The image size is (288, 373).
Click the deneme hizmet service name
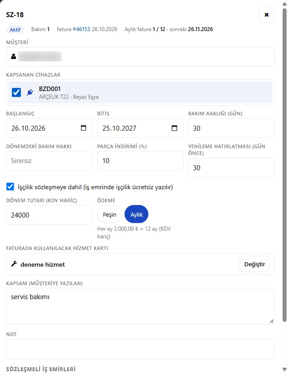tap(43, 264)
